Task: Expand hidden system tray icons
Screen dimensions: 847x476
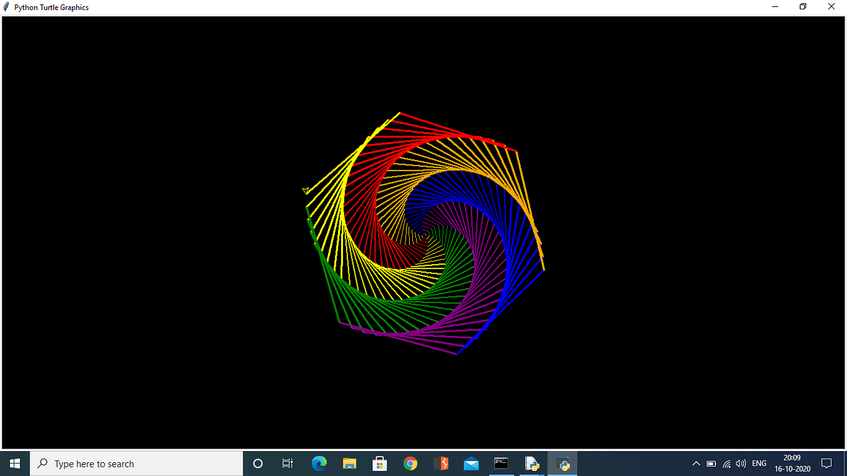Action: (x=696, y=464)
